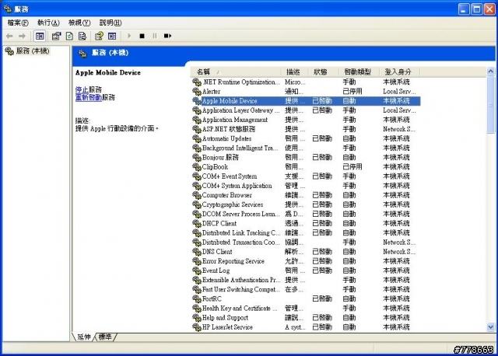Select the COM+ System Application service
Screen dimensions: 498x356
pyautogui.click(x=306, y=186)
